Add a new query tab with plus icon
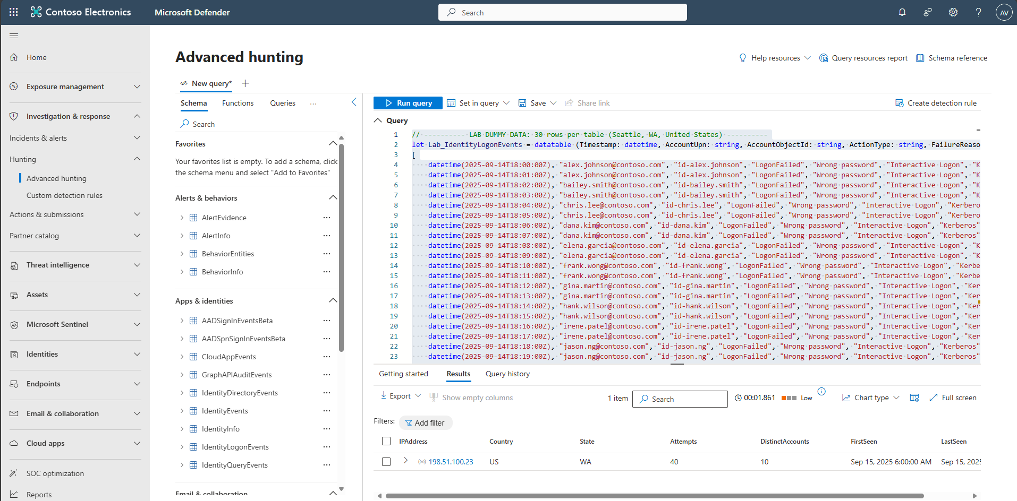Screen dimensions: 1017x501 click(x=245, y=83)
